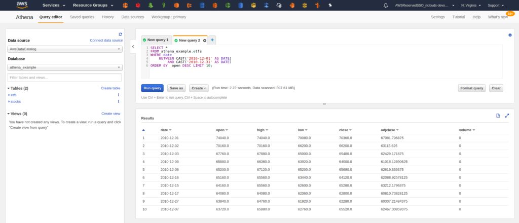Viewport: 519px width, 223px height.
Task: Select the Query editor tab
Action: point(51,17)
